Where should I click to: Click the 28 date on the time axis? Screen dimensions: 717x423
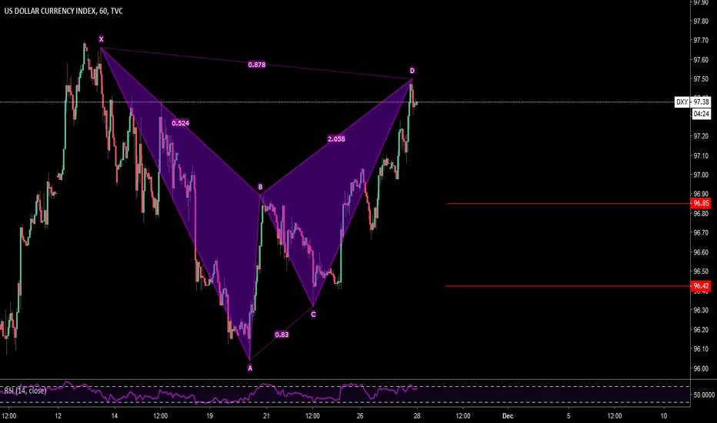click(417, 416)
